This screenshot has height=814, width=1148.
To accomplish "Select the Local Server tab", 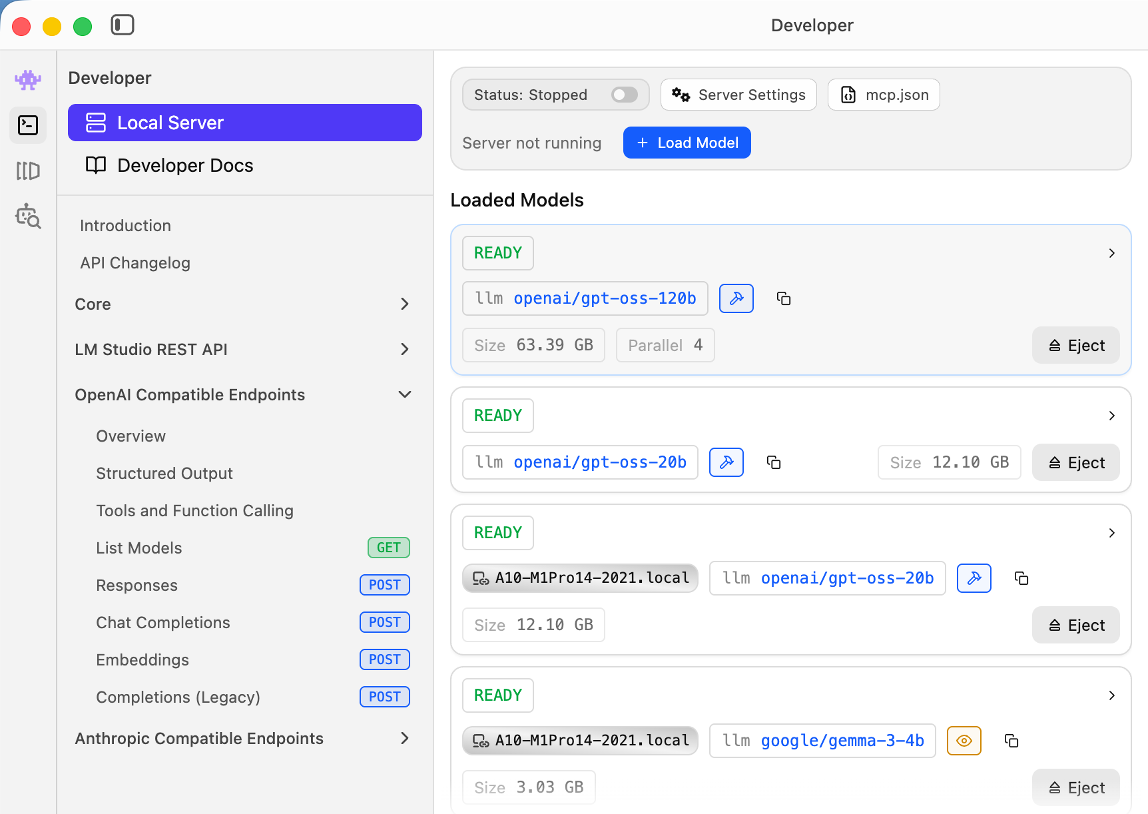I will coord(244,123).
